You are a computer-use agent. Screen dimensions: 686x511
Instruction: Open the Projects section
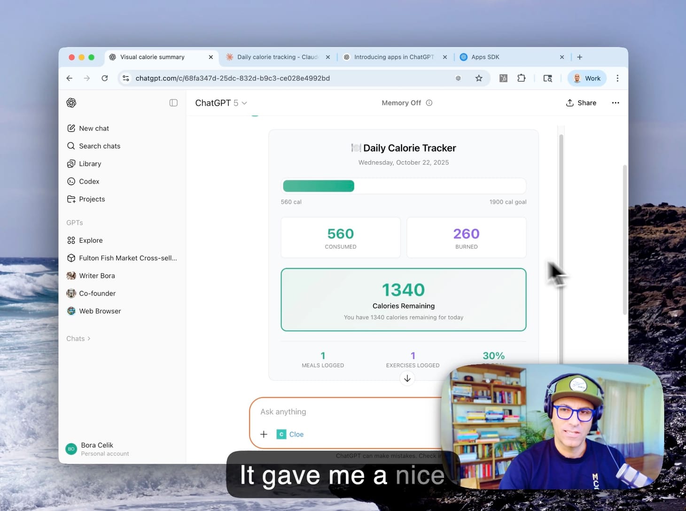(92, 199)
